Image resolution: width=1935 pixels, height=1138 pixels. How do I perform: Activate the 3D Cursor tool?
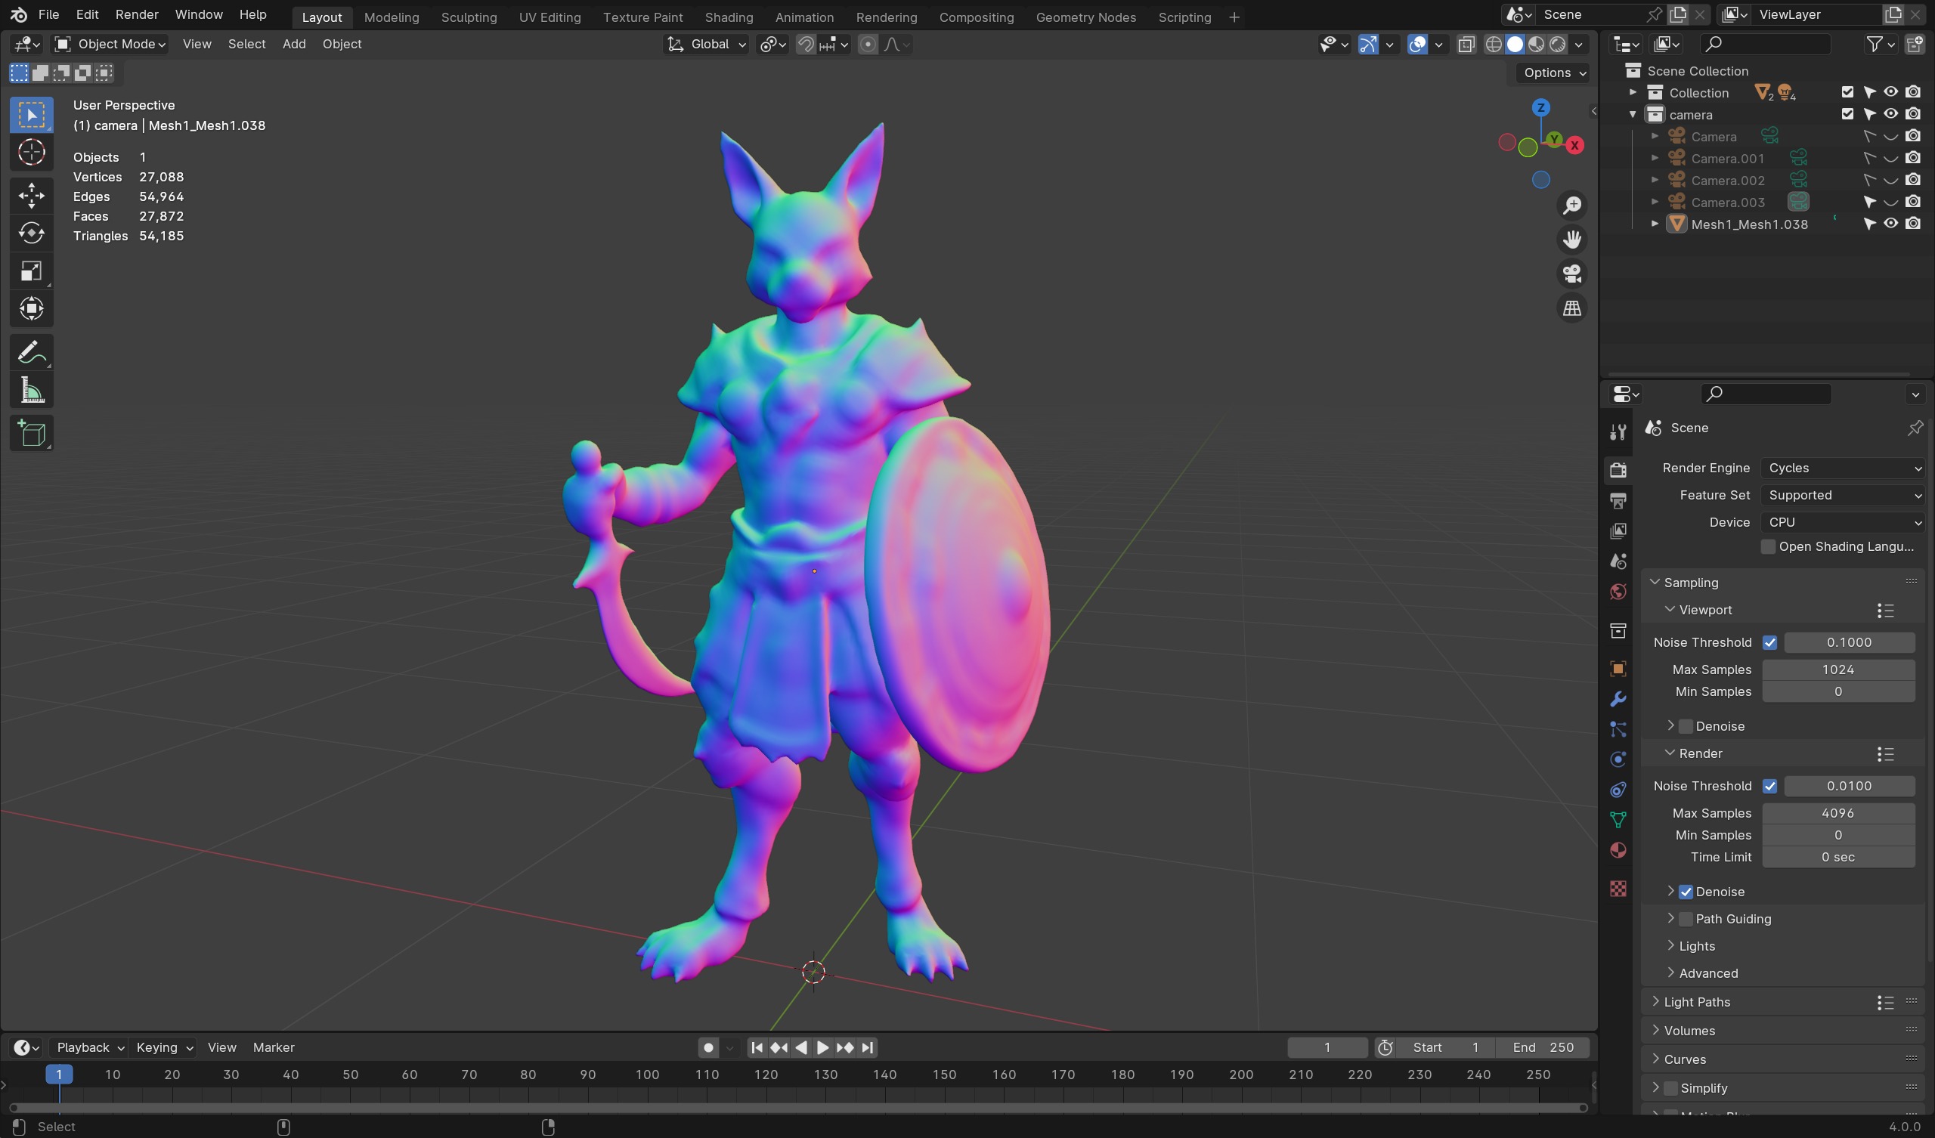(x=32, y=153)
